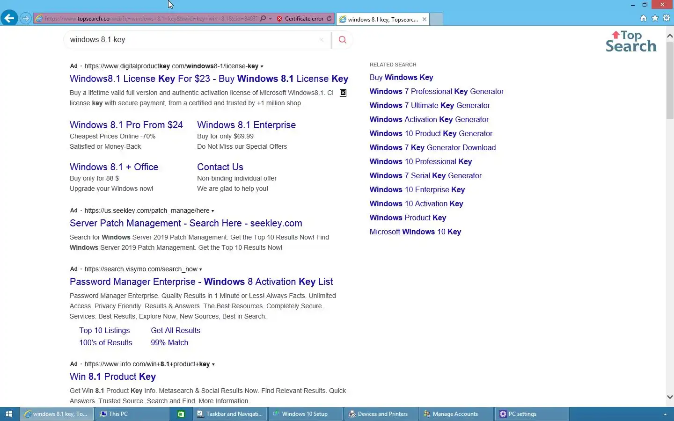Viewport: 674px width, 421px height.
Task: Open 100's of Results sublink
Action: click(105, 342)
